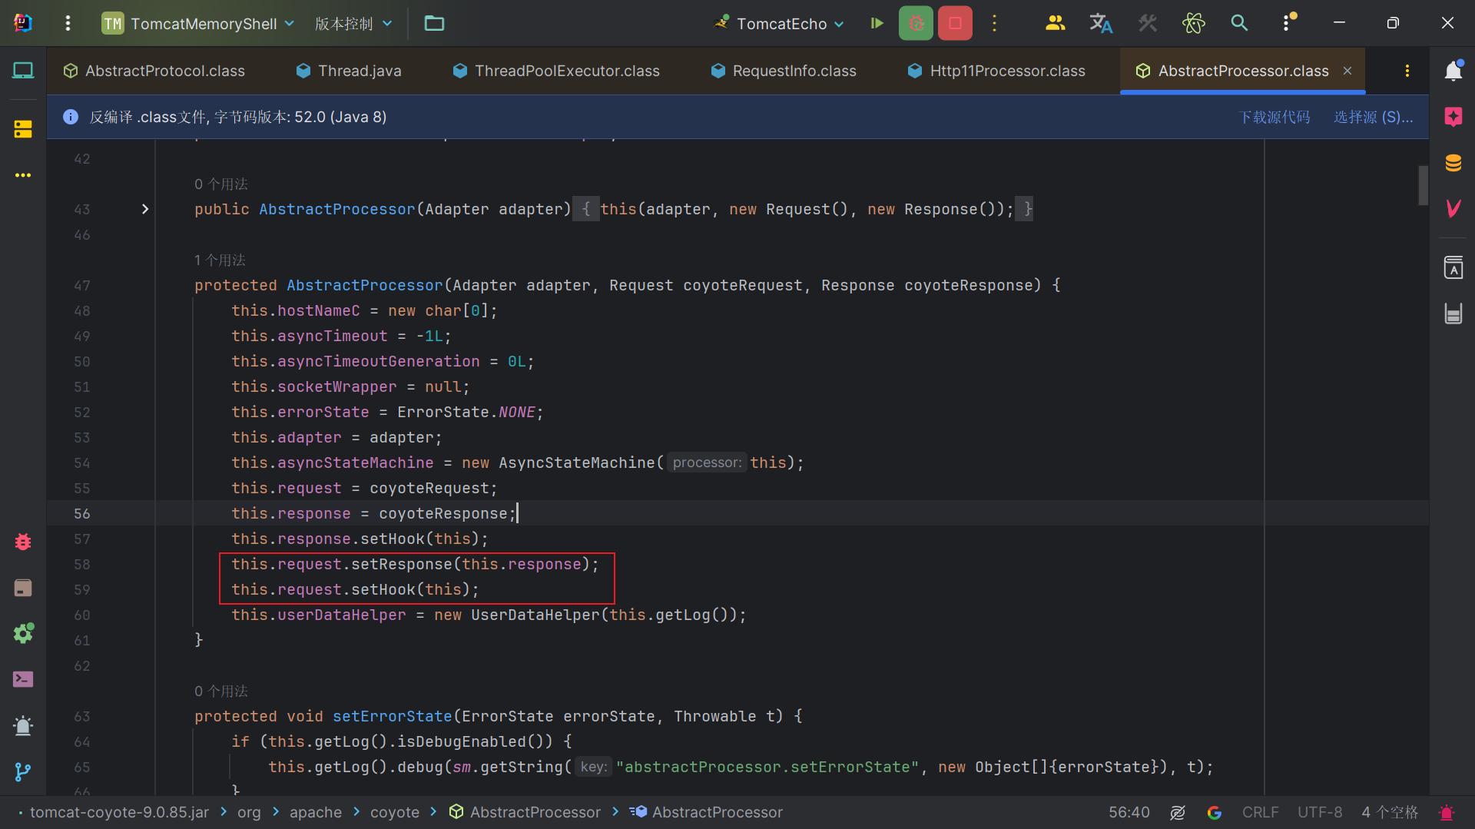Click the 'processor:' parameter hint on line 54
Image resolution: width=1475 pixels, height=829 pixels.
(707, 463)
